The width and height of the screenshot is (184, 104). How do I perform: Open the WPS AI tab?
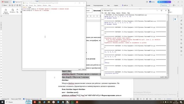point(125,5)
